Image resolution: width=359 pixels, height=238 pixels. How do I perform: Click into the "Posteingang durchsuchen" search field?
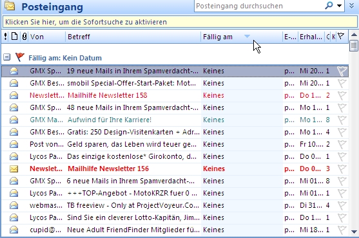point(258,6)
